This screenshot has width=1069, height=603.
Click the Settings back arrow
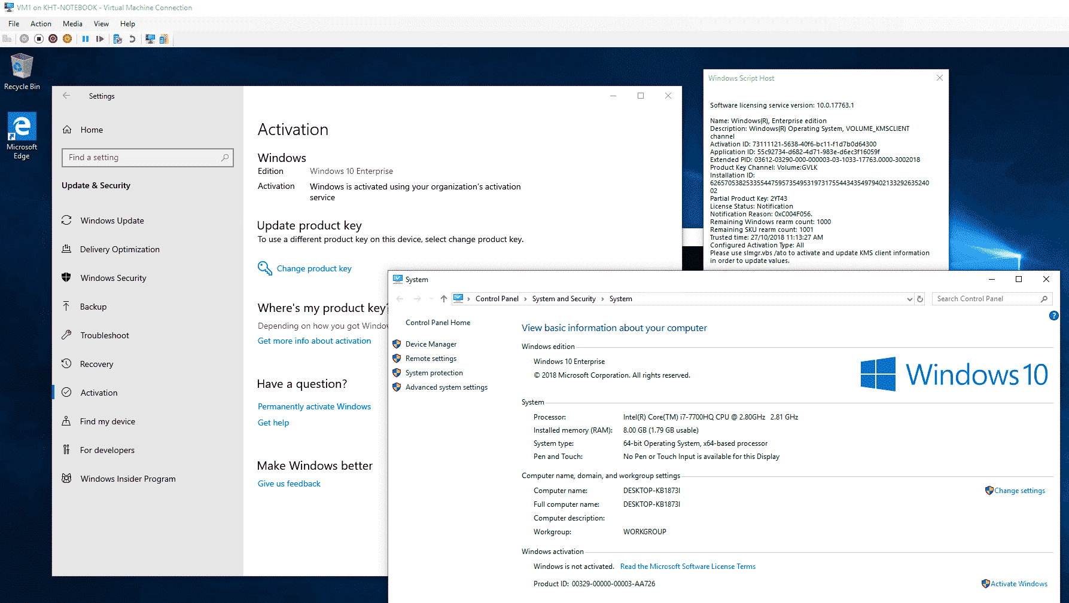(66, 96)
